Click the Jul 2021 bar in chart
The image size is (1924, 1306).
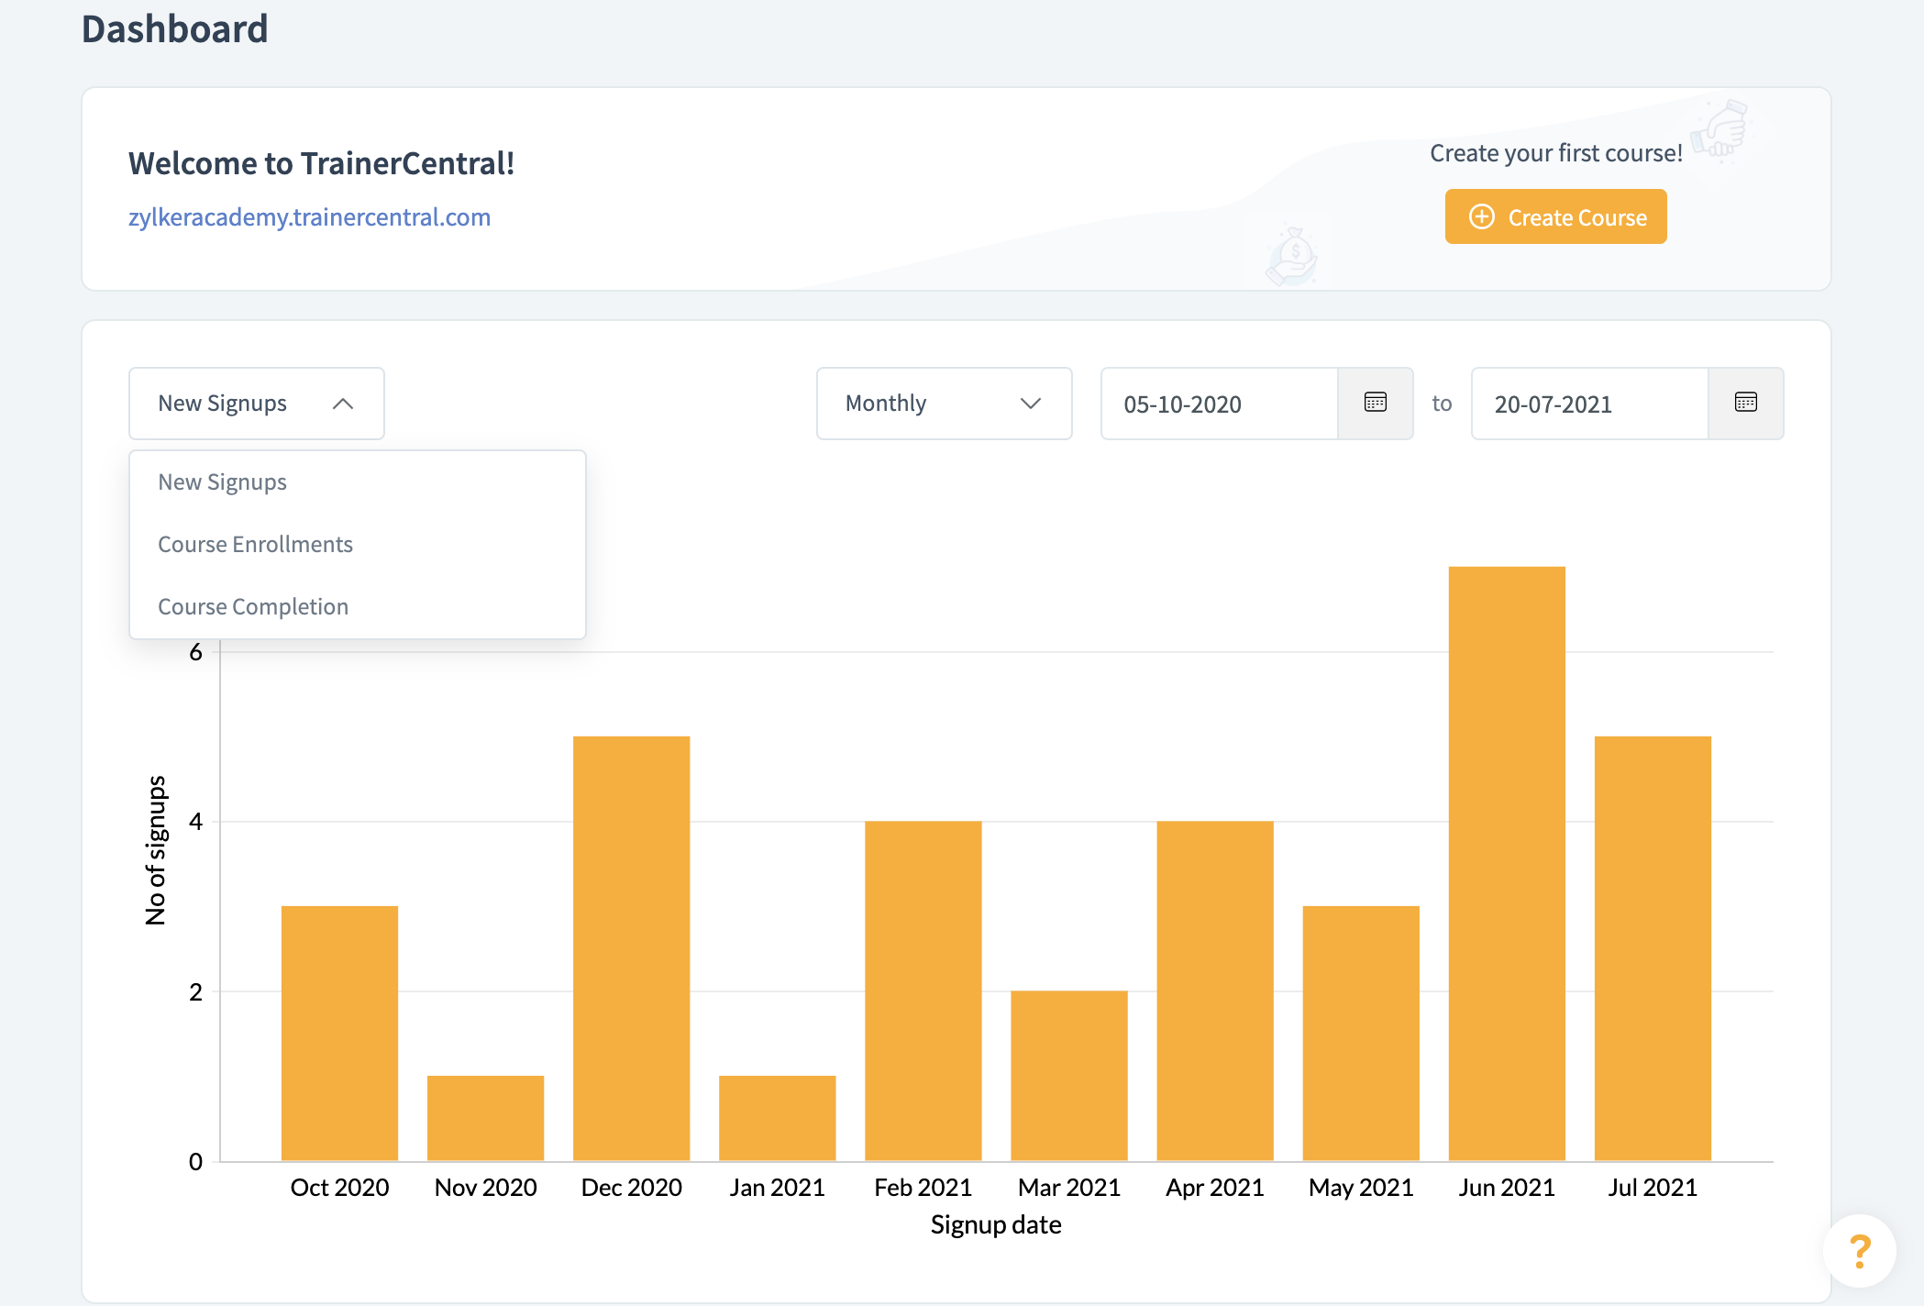tap(1652, 948)
